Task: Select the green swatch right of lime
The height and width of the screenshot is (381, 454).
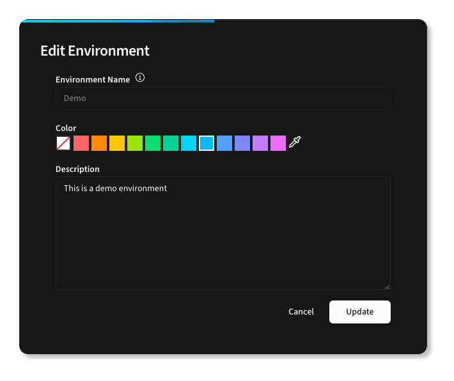Action: 153,143
